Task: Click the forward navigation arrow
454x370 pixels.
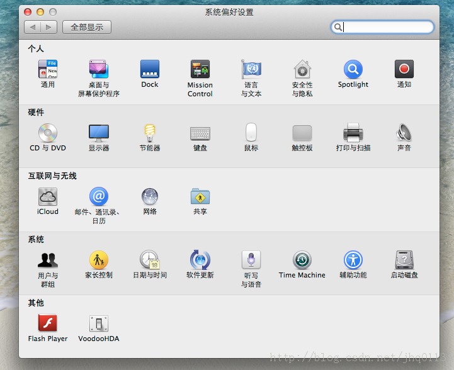Action: [48, 27]
